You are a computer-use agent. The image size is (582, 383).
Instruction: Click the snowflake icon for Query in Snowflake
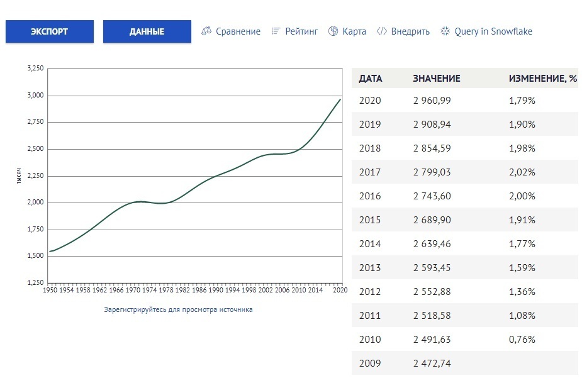(x=445, y=31)
